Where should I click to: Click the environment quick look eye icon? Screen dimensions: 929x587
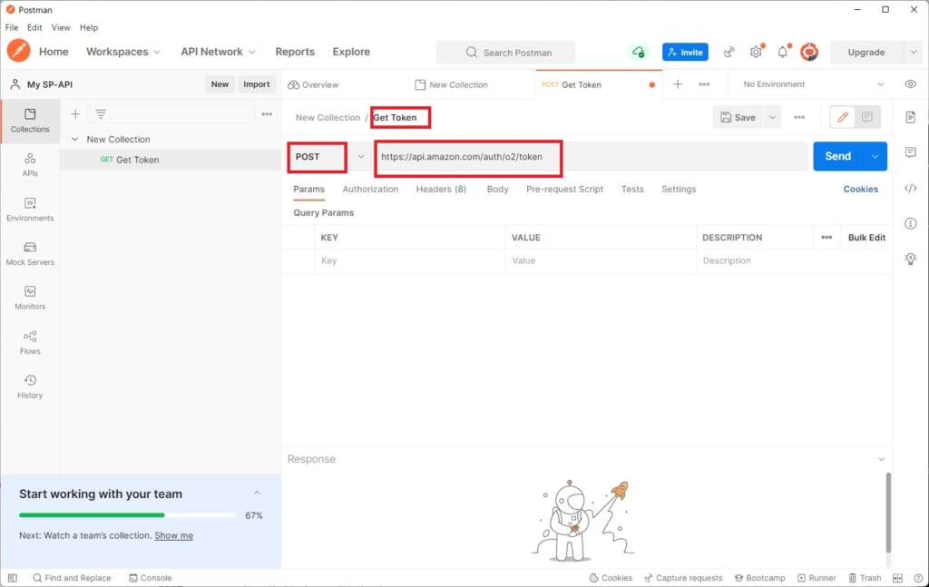[911, 84]
